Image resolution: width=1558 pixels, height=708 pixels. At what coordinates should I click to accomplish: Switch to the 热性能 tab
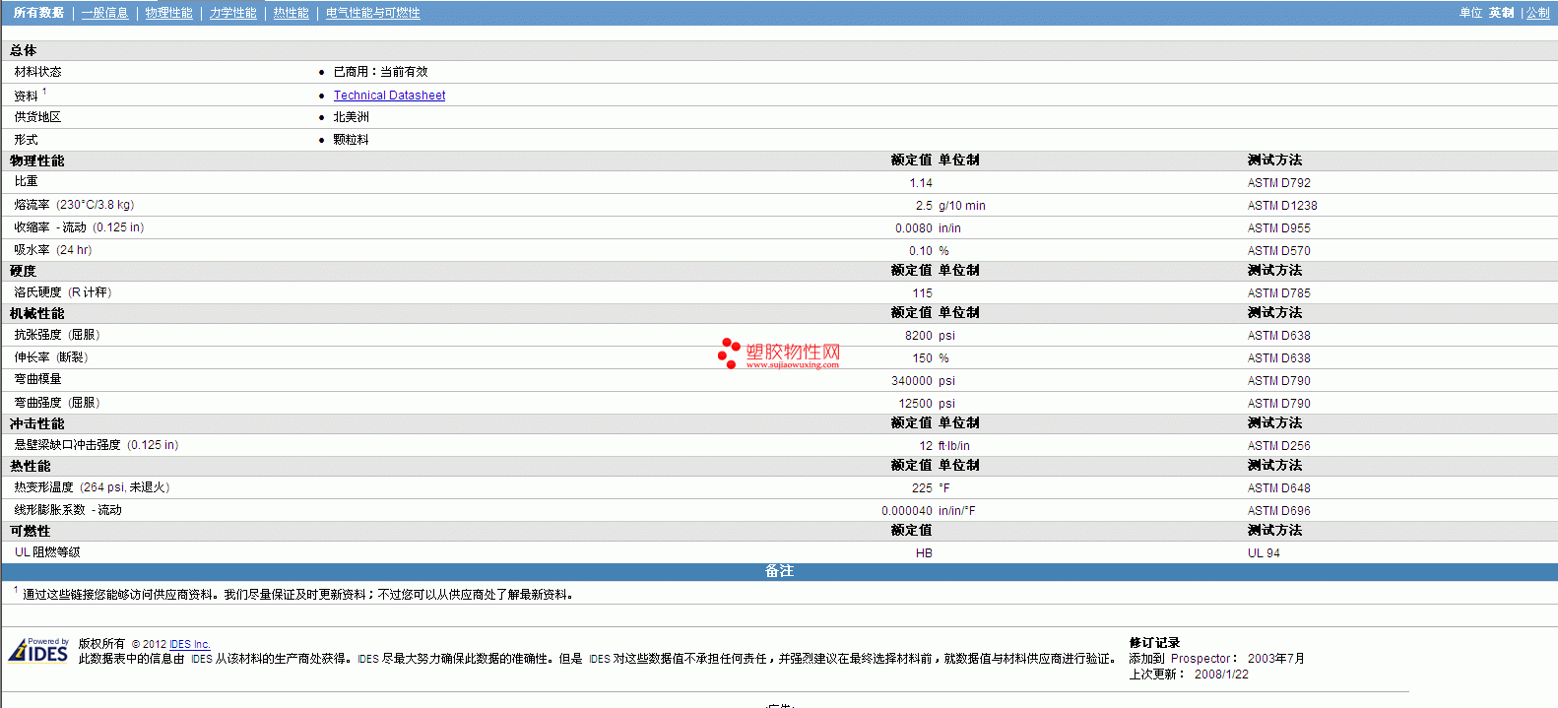pos(291,13)
